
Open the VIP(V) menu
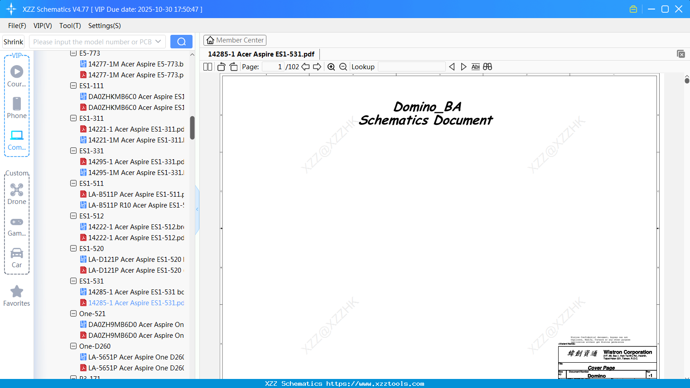pyautogui.click(x=43, y=26)
